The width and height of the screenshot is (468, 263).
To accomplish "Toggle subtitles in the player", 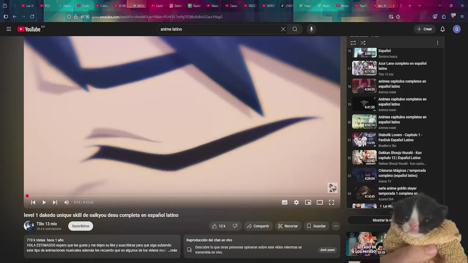I will tap(284, 202).
